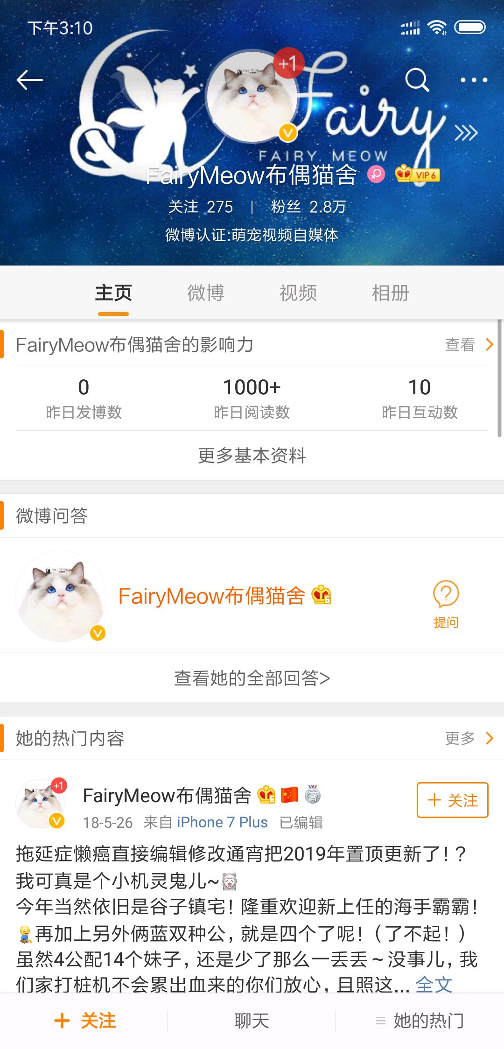Tap the triple chevron arrows on banner
The height and width of the screenshot is (1049, 504).
466,133
